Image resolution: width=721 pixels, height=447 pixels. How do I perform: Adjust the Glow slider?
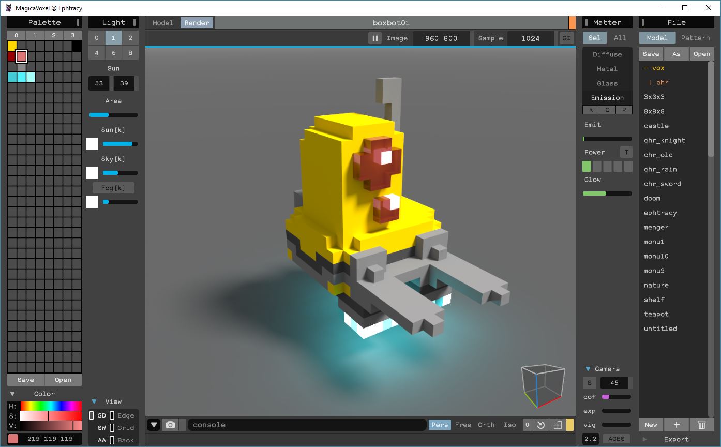click(607, 193)
